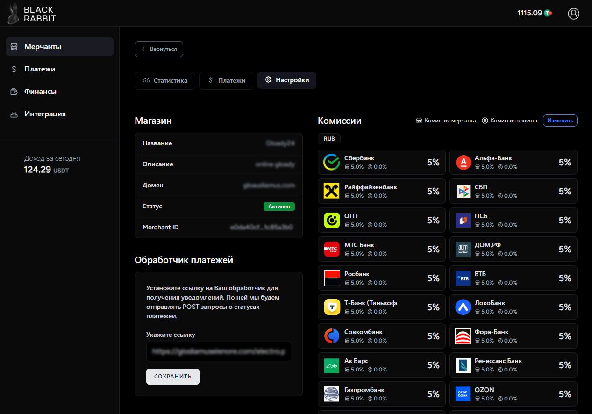Switch to the Статистика tab
This screenshot has width=592, height=414.
[x=165, y=80]
